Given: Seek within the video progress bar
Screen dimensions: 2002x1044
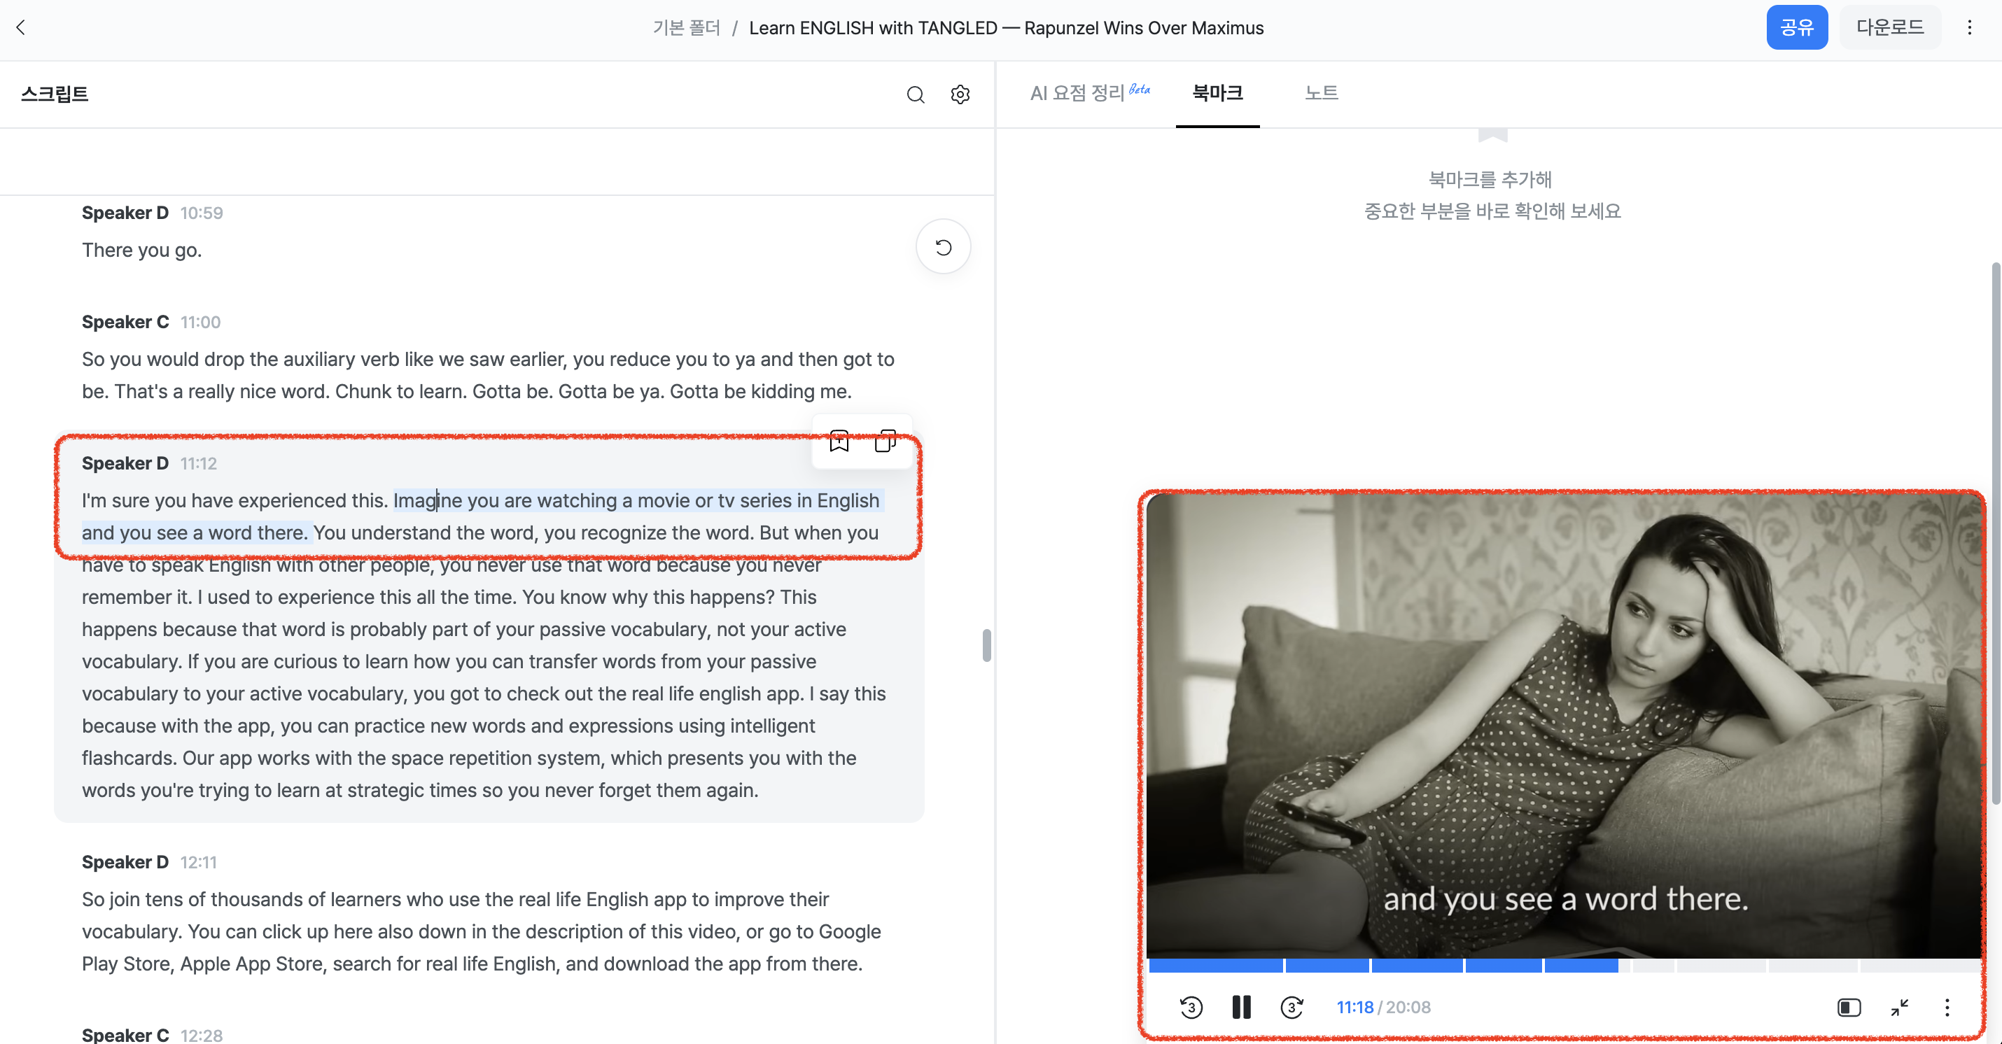Looking at the screenshot, I should pos(1565,966).
